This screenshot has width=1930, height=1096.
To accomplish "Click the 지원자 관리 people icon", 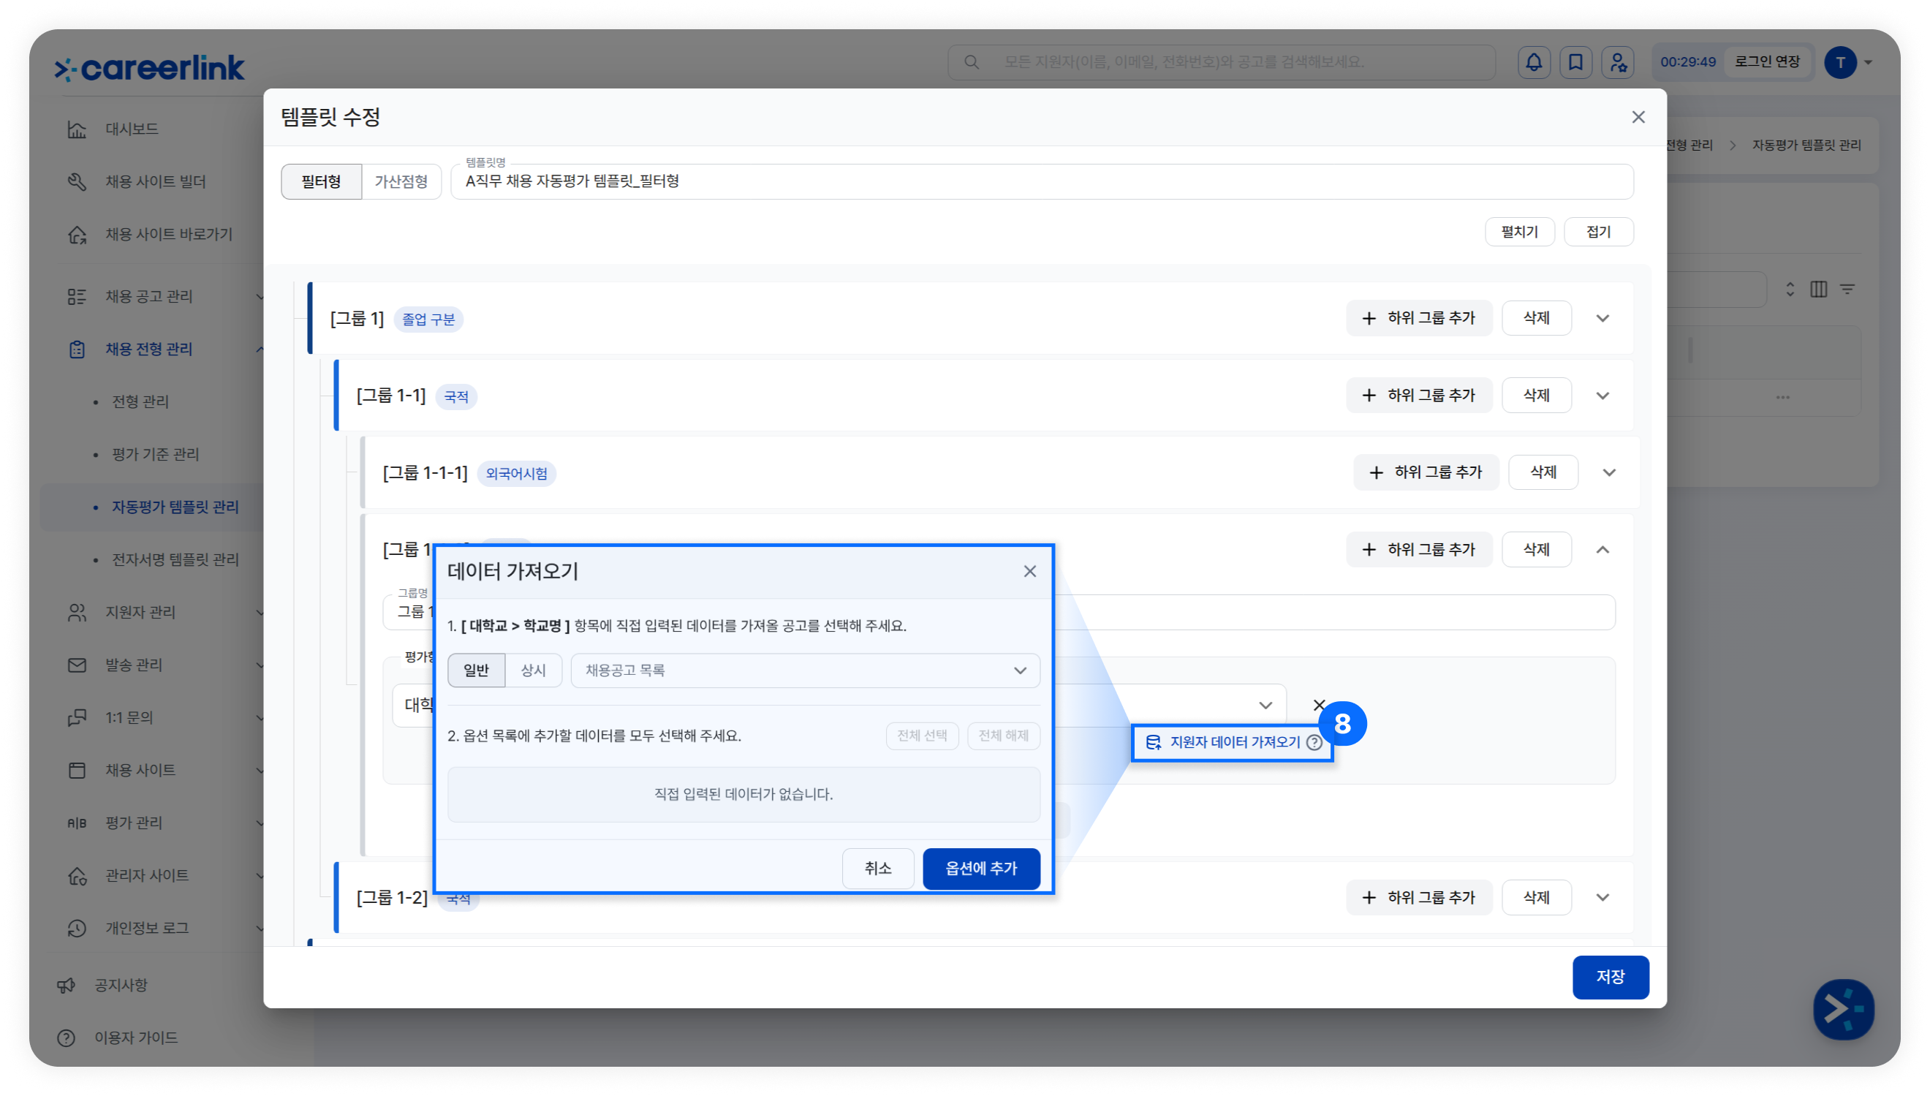I will [77, 613].
